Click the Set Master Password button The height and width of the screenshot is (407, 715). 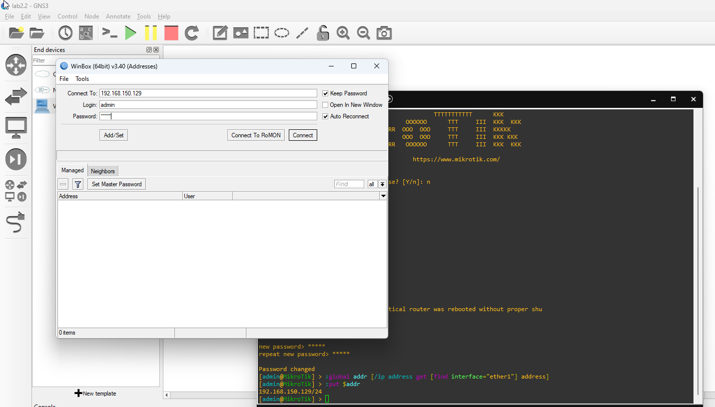(117, 184)
